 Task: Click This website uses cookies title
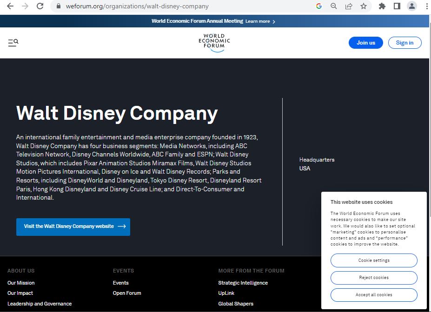tap(361, 202)
